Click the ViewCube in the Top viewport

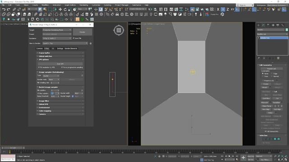(x=119, y=30)
